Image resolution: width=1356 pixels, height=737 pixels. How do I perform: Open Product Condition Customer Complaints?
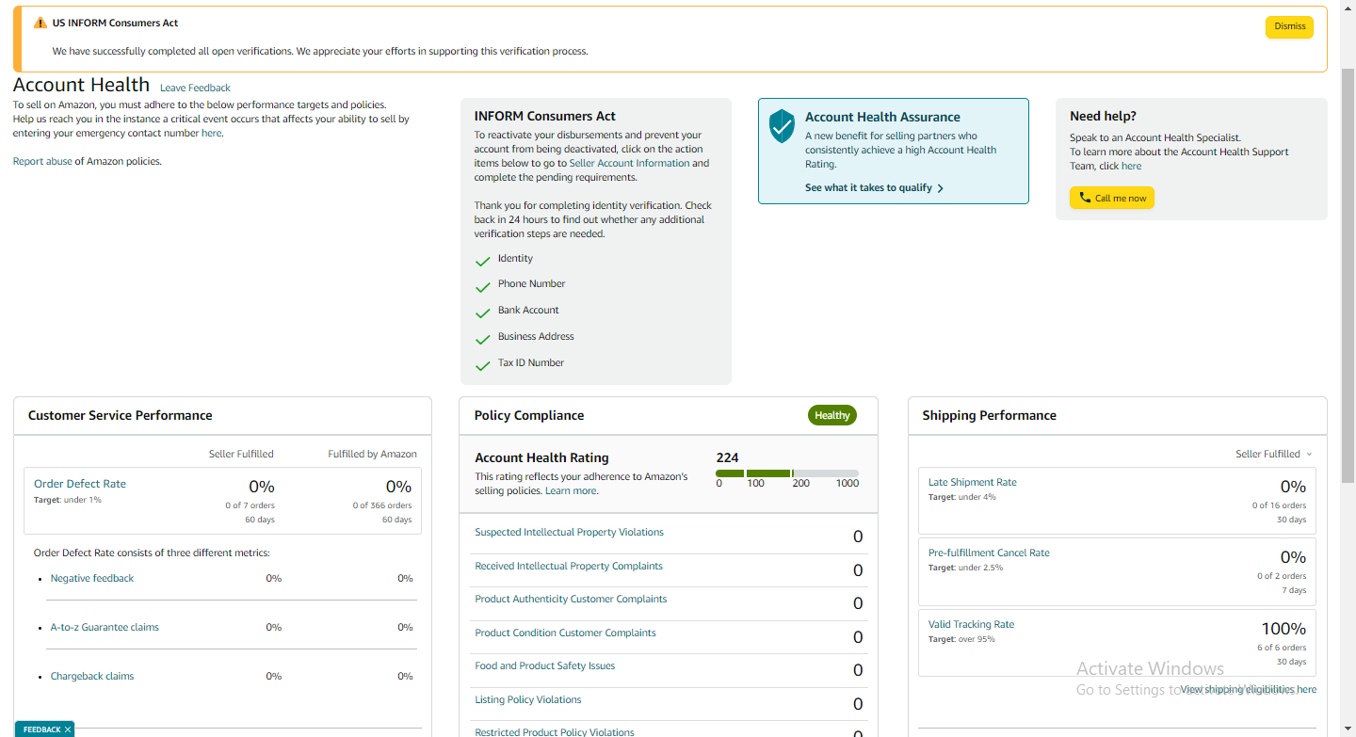click(565, 633)
